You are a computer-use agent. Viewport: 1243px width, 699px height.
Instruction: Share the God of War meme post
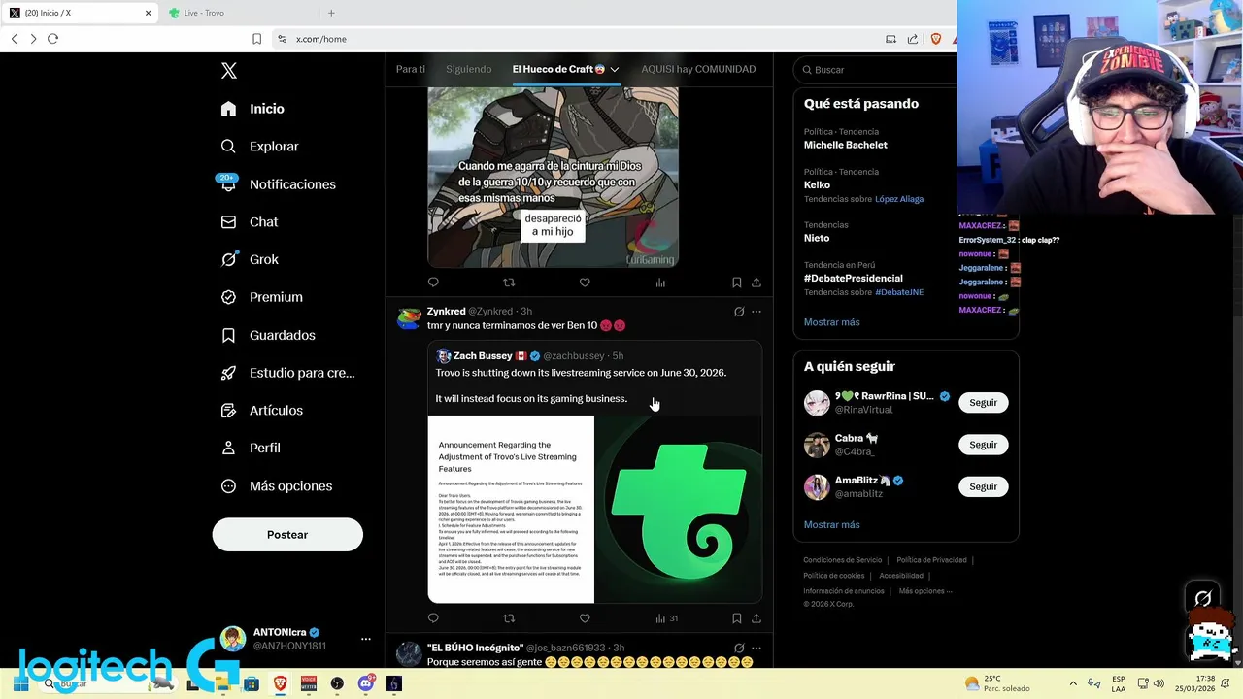point(756,283)
